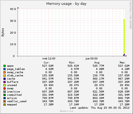Click the 'committed' legend label
The image size is (133, 114).
click(14, 95)
